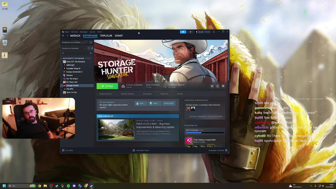Open the SONAT profile tab
Screen dimensions: 336x189
point(119,36)
